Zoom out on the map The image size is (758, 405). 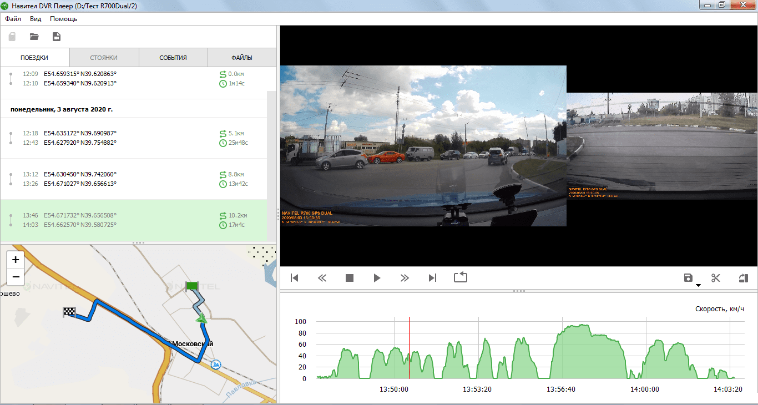point(16,277)
